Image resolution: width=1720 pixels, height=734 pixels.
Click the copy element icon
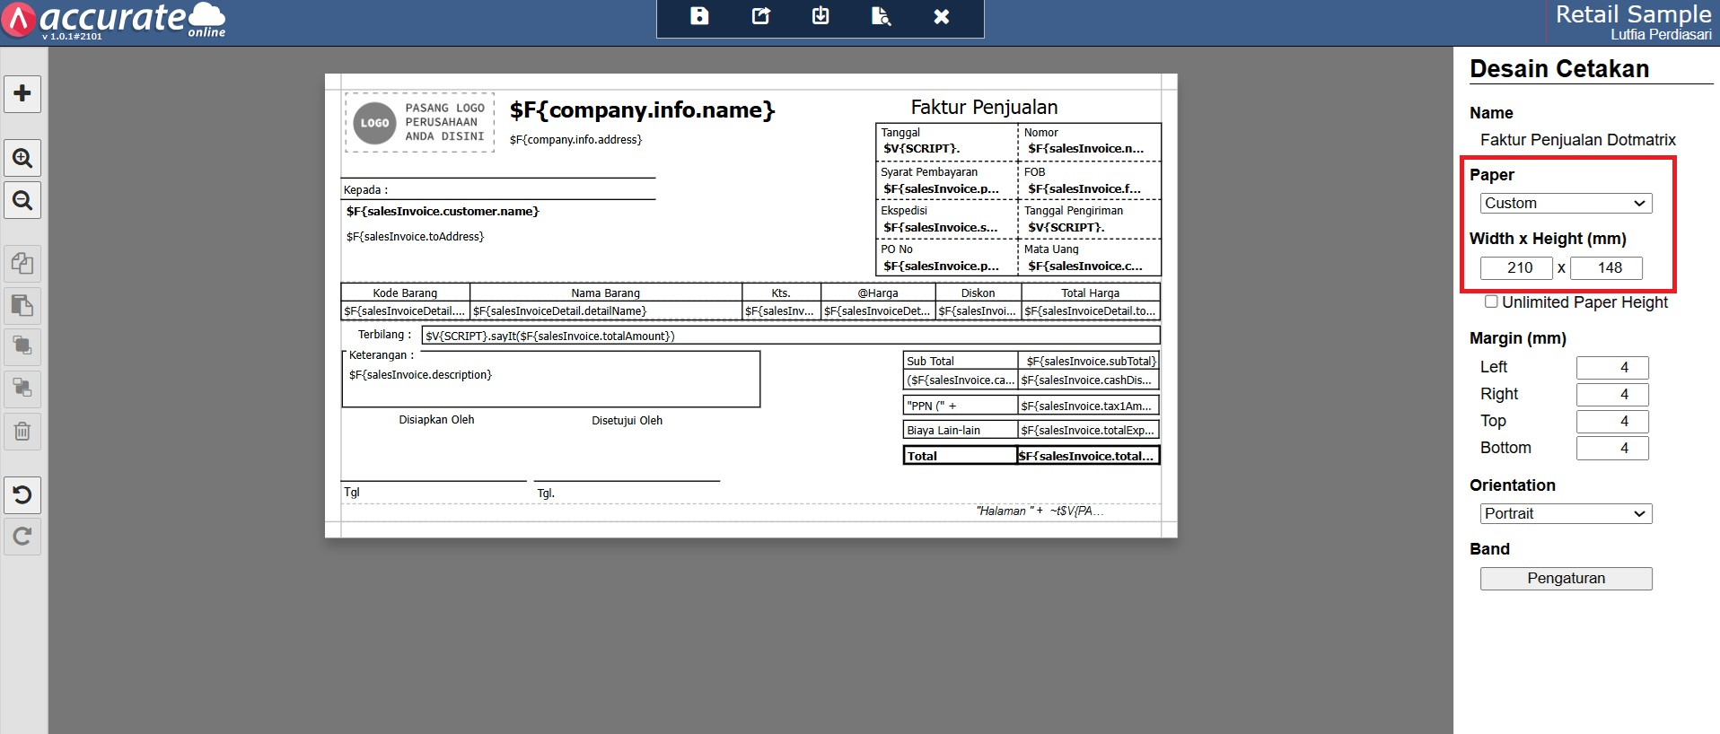[22, 264]
